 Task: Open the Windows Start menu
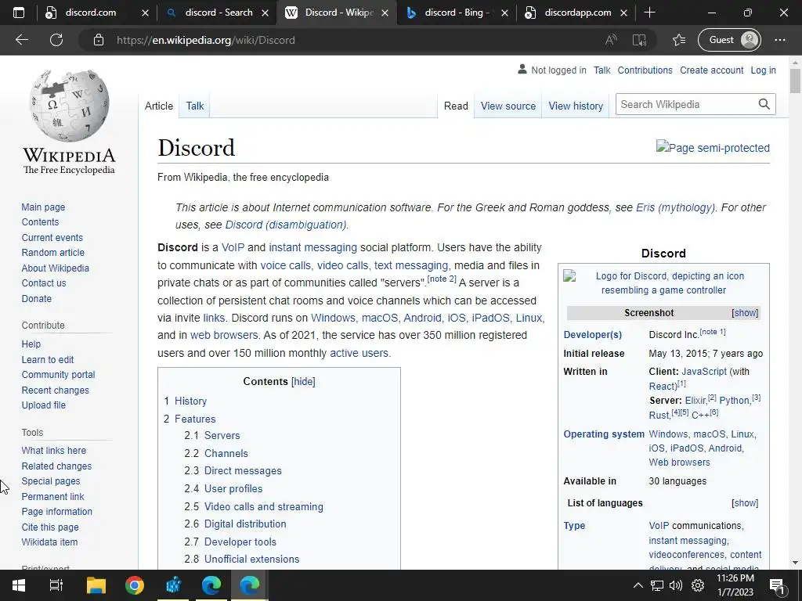point(19,585)
